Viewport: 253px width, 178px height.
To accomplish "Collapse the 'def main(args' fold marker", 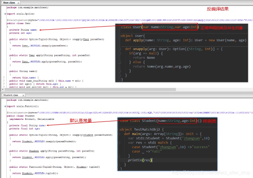I will tap(119, 134).
